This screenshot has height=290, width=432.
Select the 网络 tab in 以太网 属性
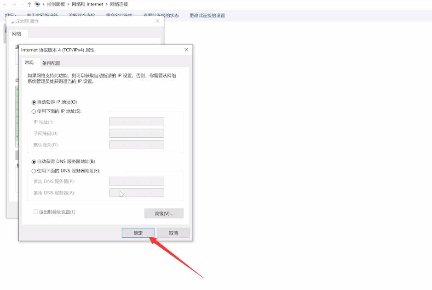click(17, 33)
